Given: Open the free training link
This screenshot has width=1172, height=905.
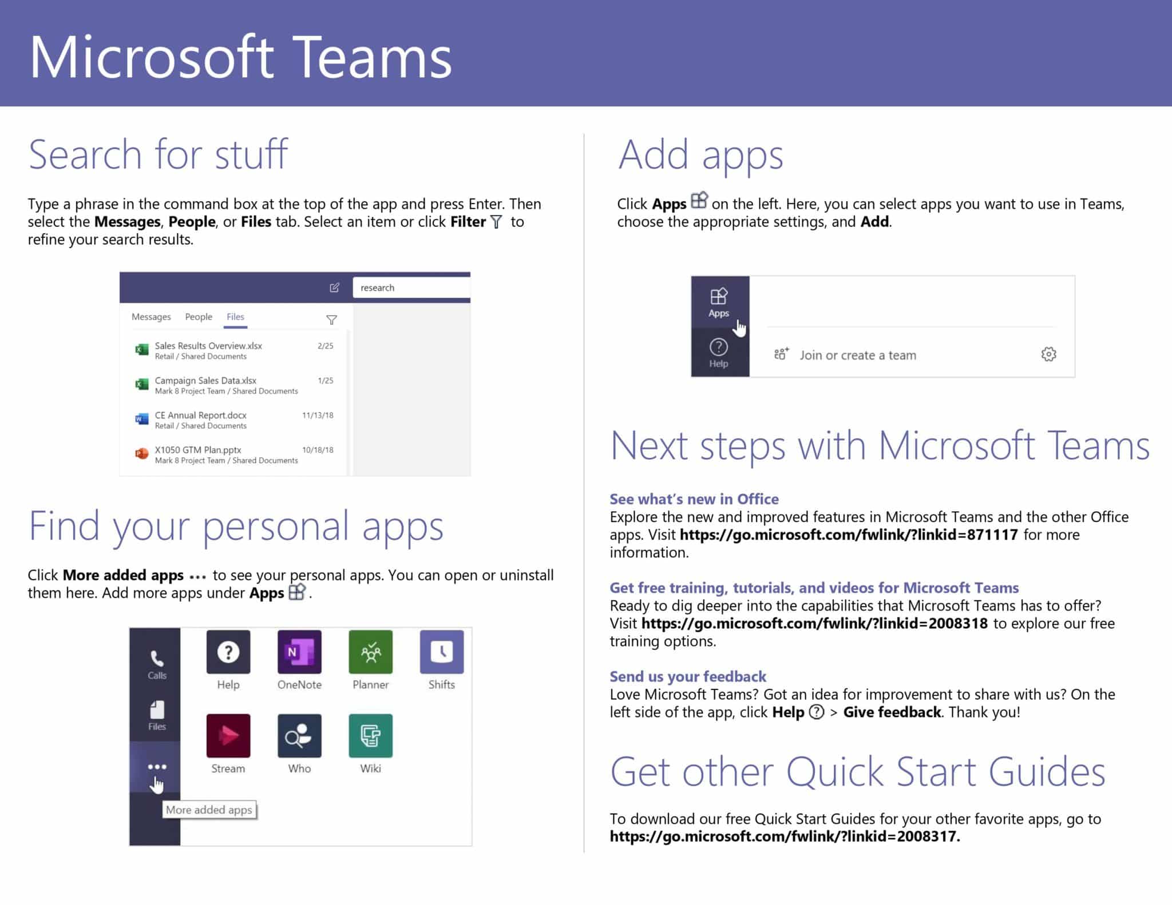Looking at the screenshot, I should (813, 623).
